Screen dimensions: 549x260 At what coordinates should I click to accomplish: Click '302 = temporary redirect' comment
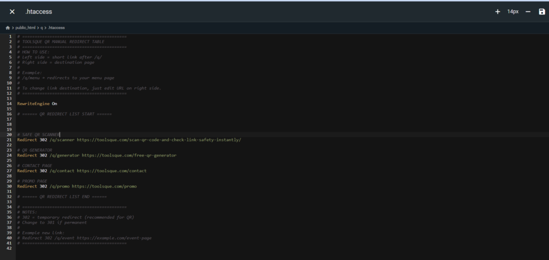click(76, 217)
